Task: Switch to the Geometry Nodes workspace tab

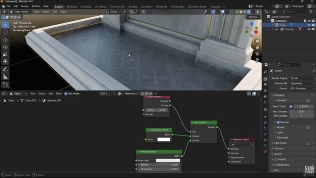Action: click(197, 6)
